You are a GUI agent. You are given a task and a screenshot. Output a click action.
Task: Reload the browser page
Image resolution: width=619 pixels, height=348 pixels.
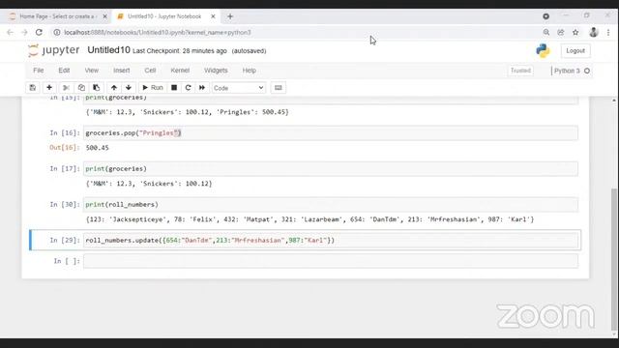(x=39, y=32)
